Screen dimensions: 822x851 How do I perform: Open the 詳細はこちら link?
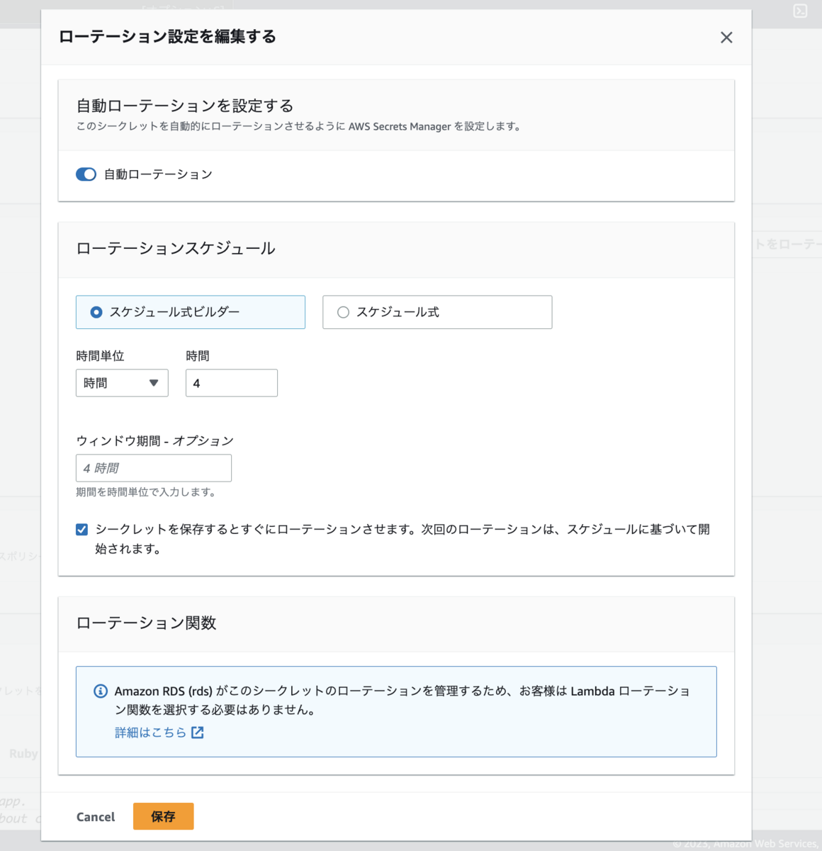coord(150,733)
